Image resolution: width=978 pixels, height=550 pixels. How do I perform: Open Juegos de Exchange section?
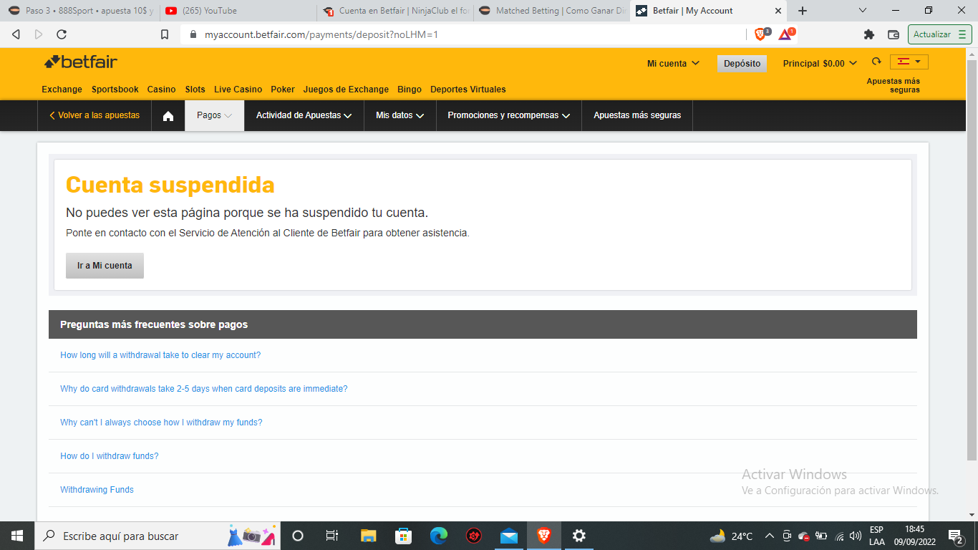point(346,90)
